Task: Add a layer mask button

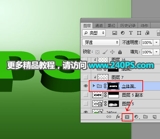Action: point(127,117)
